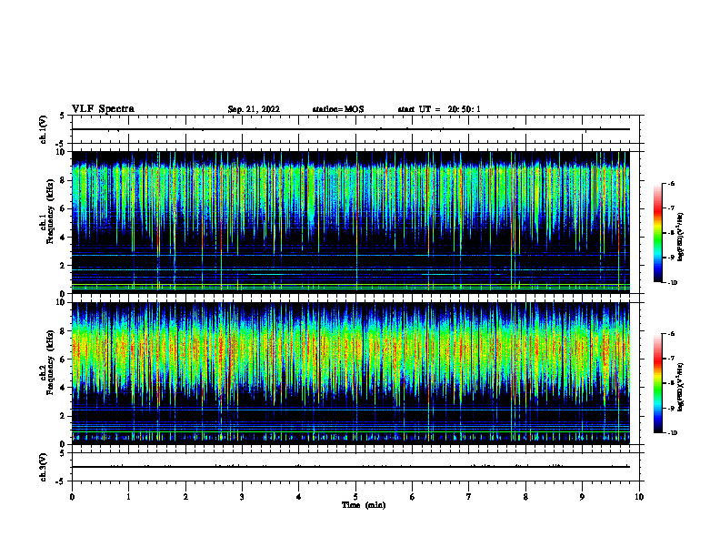This screenshot has width=720, height=557.
Task: Click the ch.1 spectrogram panel
Action: pos(350,222)
